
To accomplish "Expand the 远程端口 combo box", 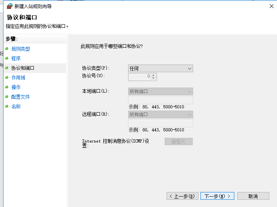I will pos(160,114).
